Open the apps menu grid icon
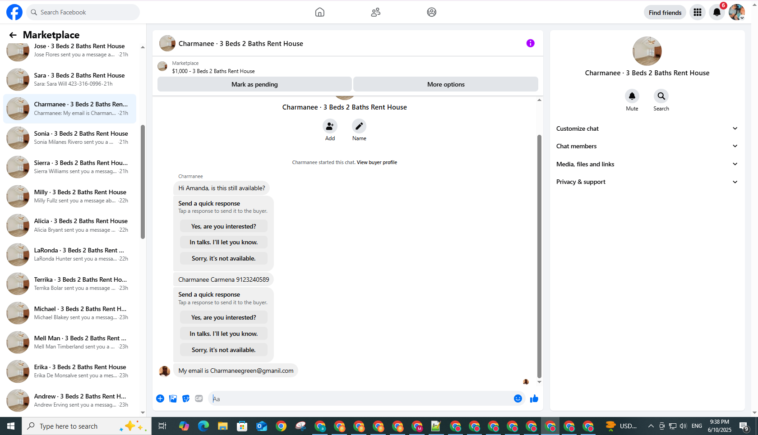 (698, 12)
